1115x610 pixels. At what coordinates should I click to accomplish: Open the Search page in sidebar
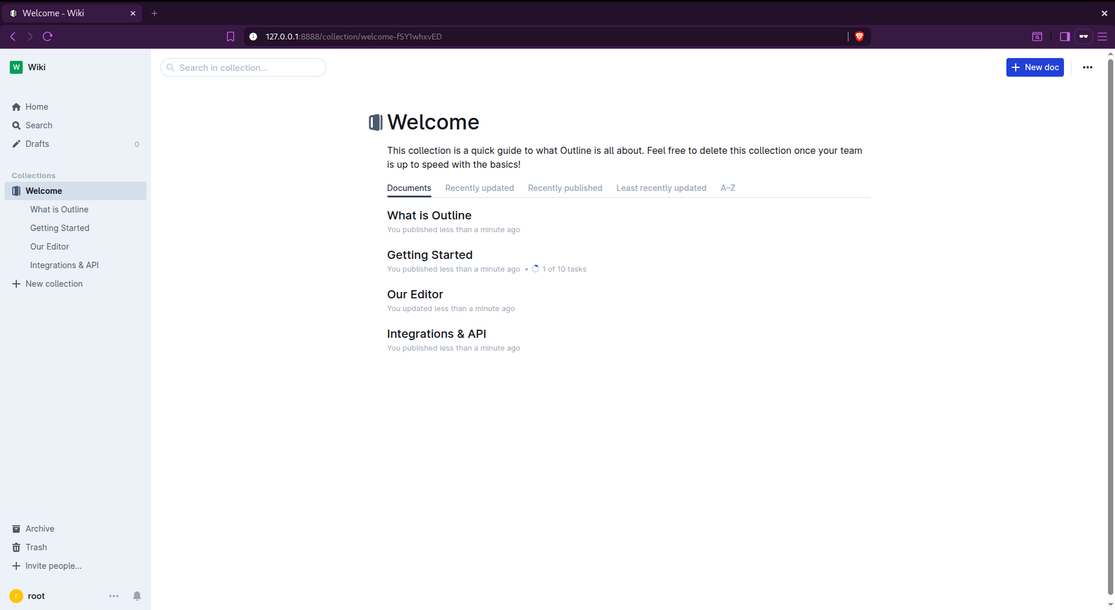tap(75, 125)
